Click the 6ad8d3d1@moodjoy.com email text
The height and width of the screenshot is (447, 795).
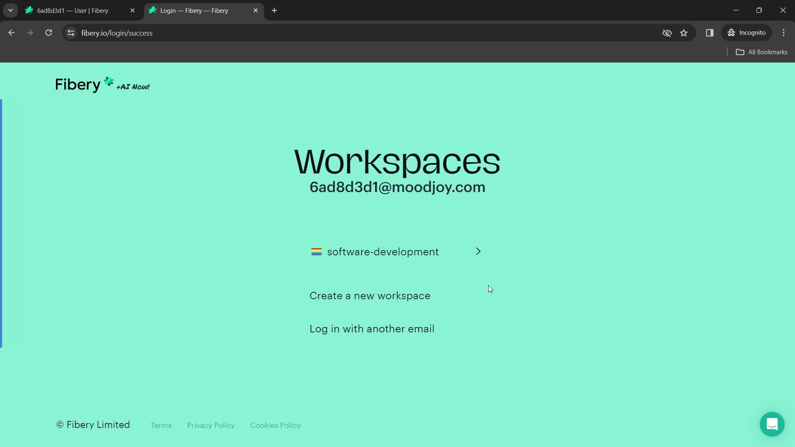(x=397, y=187)
